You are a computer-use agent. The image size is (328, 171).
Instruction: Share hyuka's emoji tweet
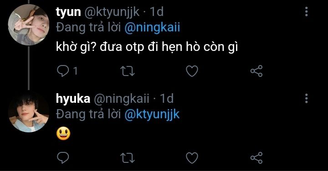coord(256,158)
